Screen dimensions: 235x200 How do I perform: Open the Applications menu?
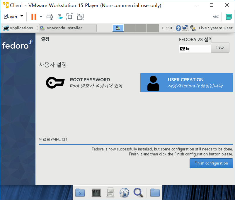coord(18,28)
